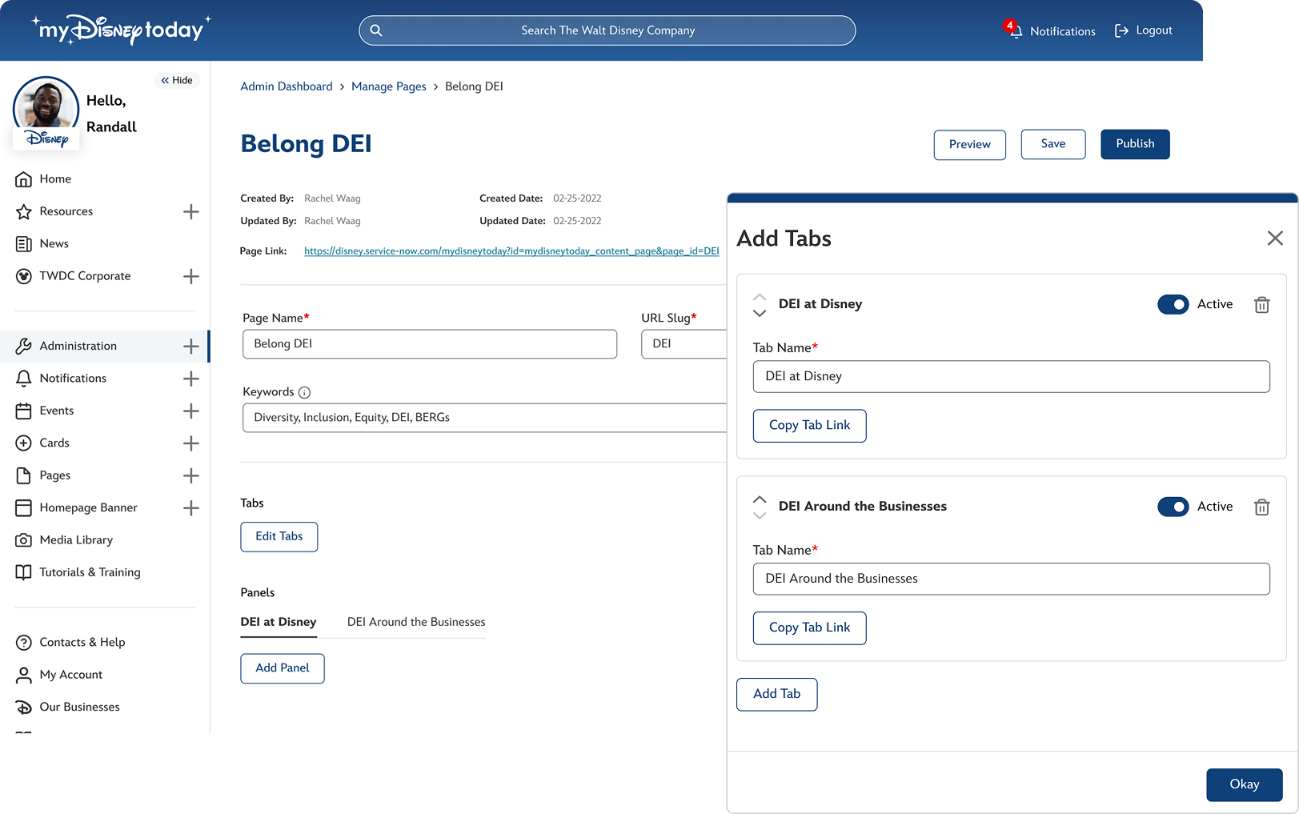Click the Logout icon in header

click(1121, 30)
